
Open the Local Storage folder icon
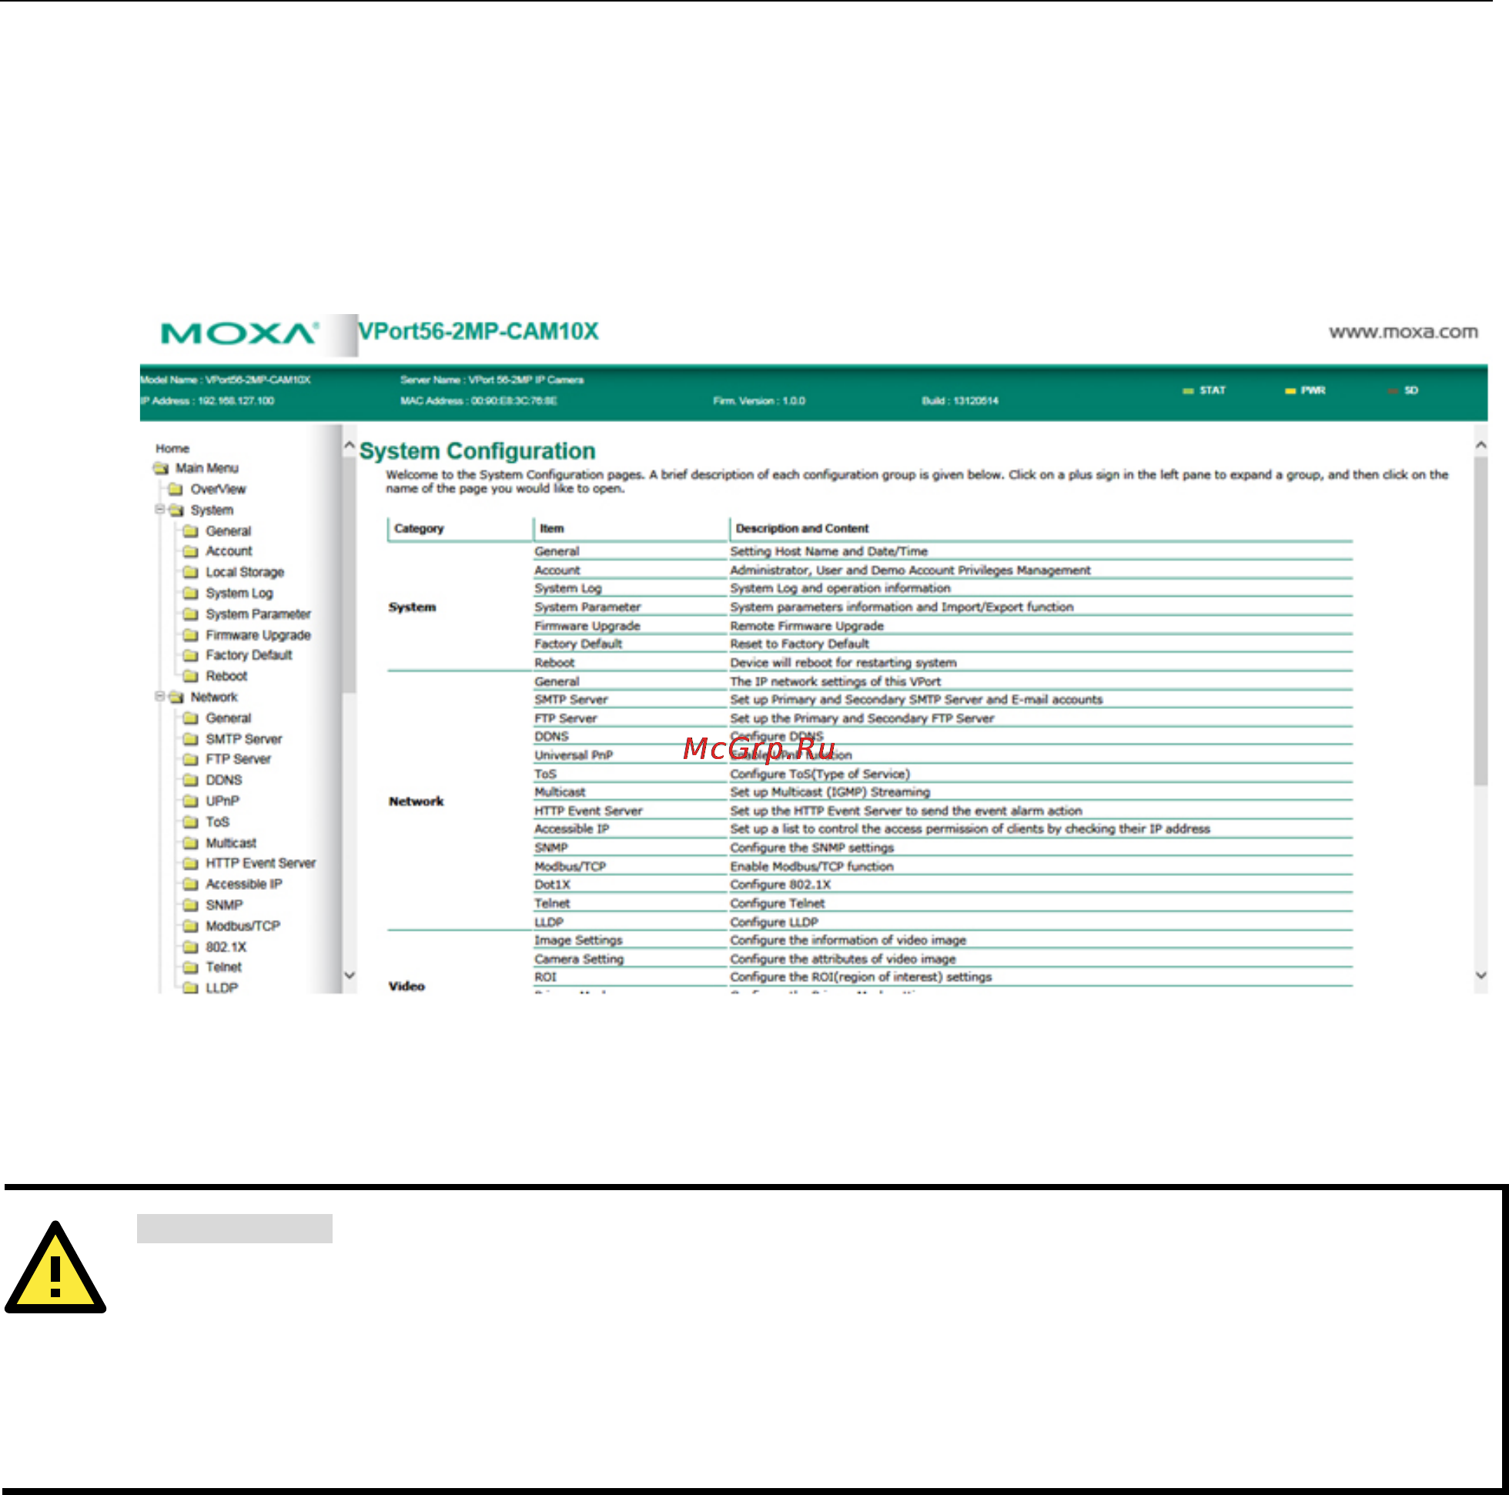[191, 573]
